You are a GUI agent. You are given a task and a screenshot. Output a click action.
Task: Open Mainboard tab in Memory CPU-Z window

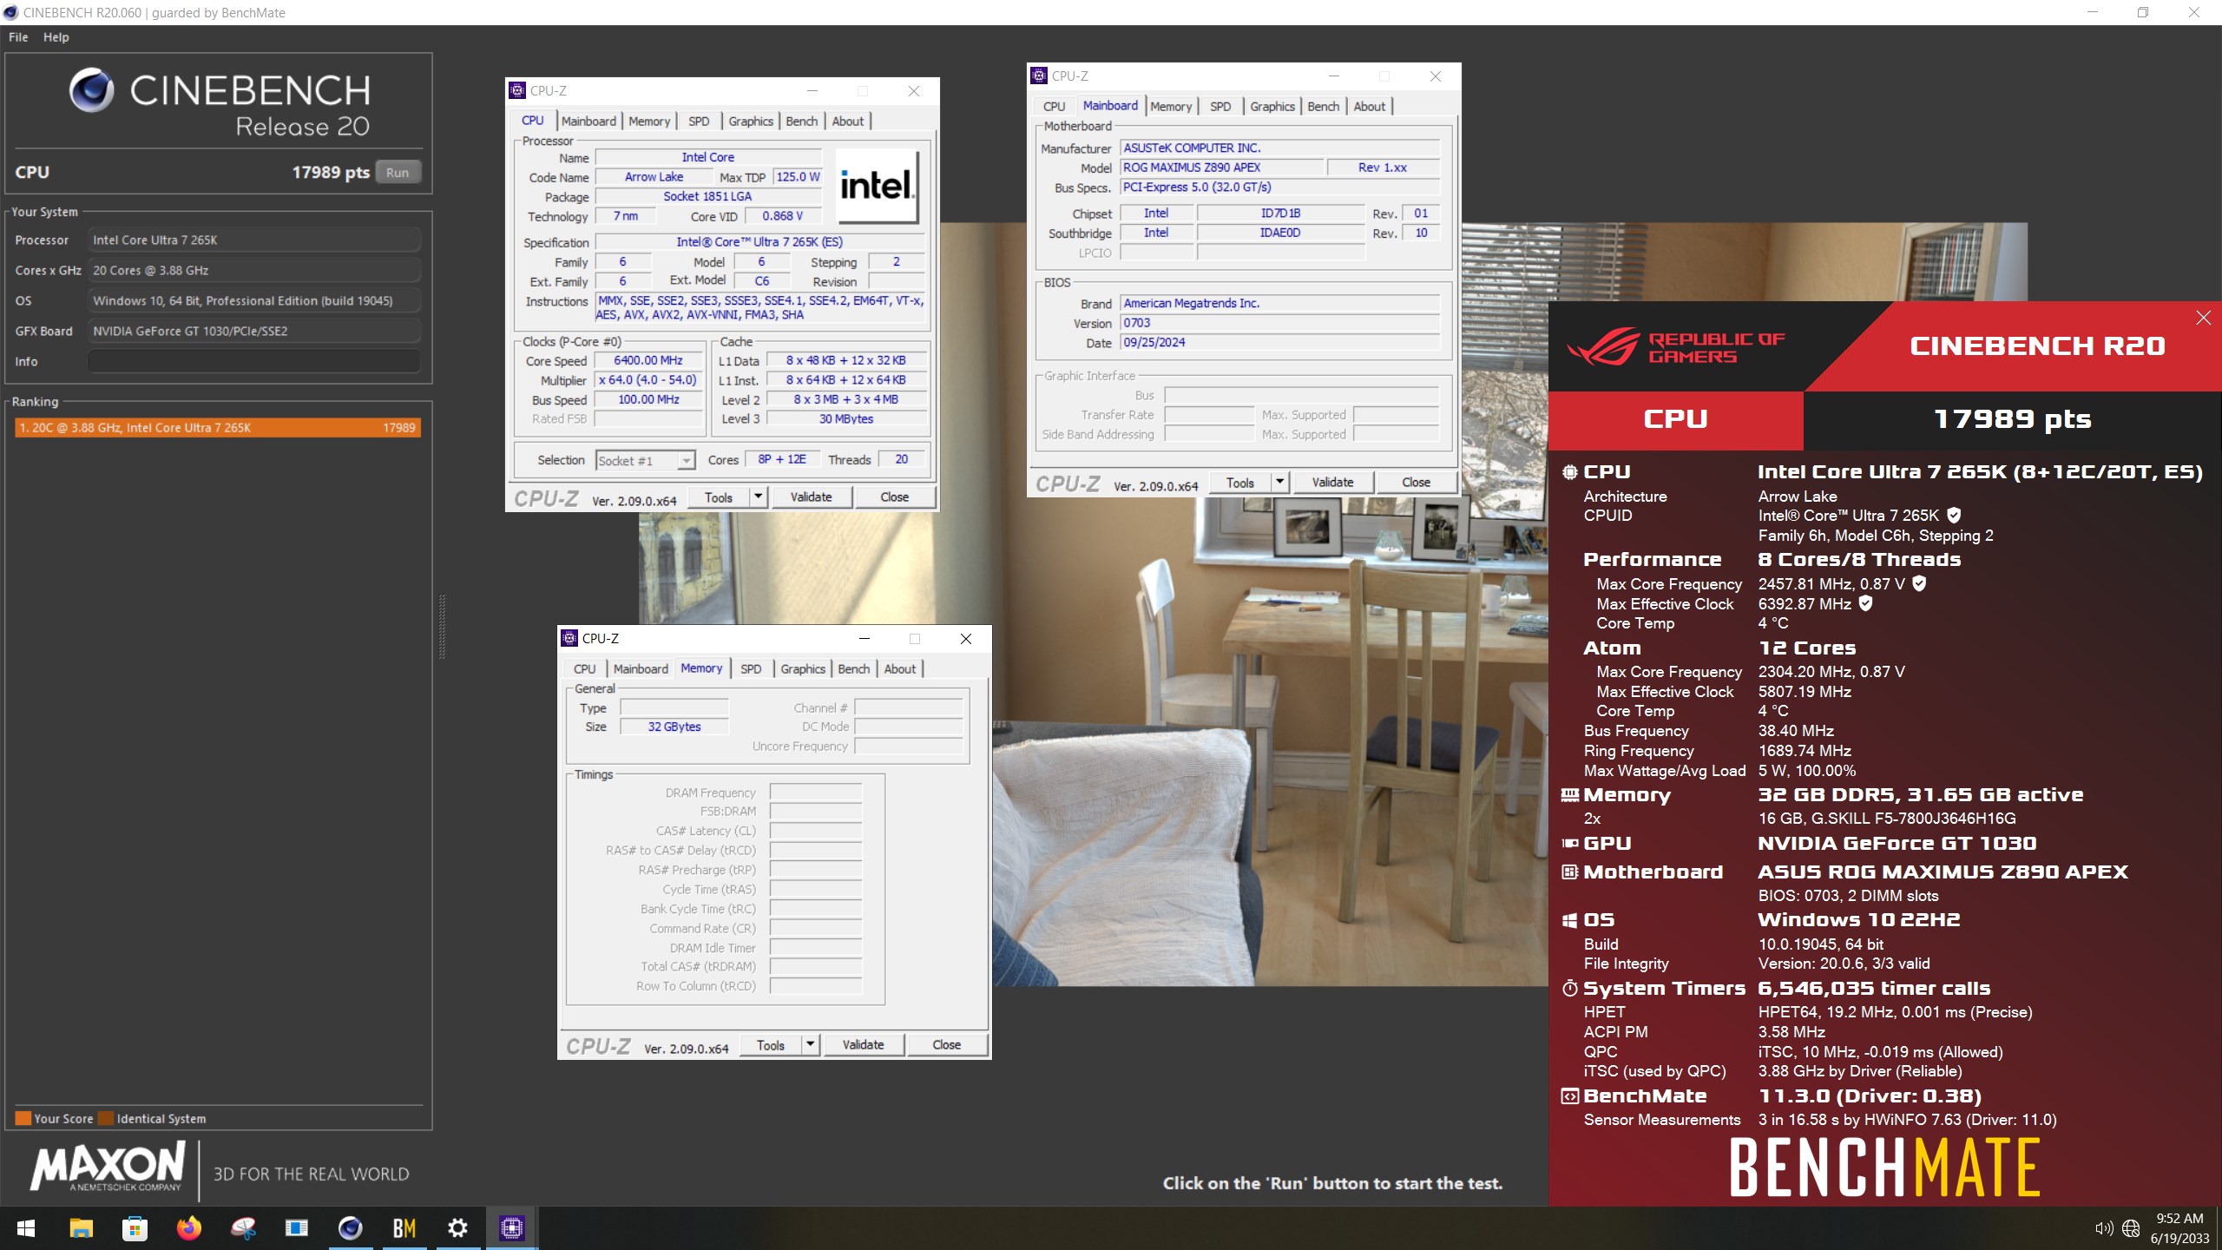tap(641, 669)
